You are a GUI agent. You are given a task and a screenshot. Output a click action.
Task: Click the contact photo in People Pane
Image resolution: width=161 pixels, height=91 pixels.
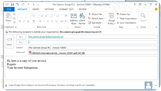click(148, 85)
